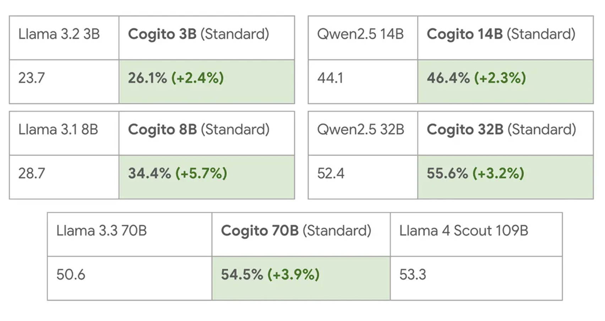Click the 23.7 score cell
This screenshot has width=605, height=321.
click(x=64, y=82)
